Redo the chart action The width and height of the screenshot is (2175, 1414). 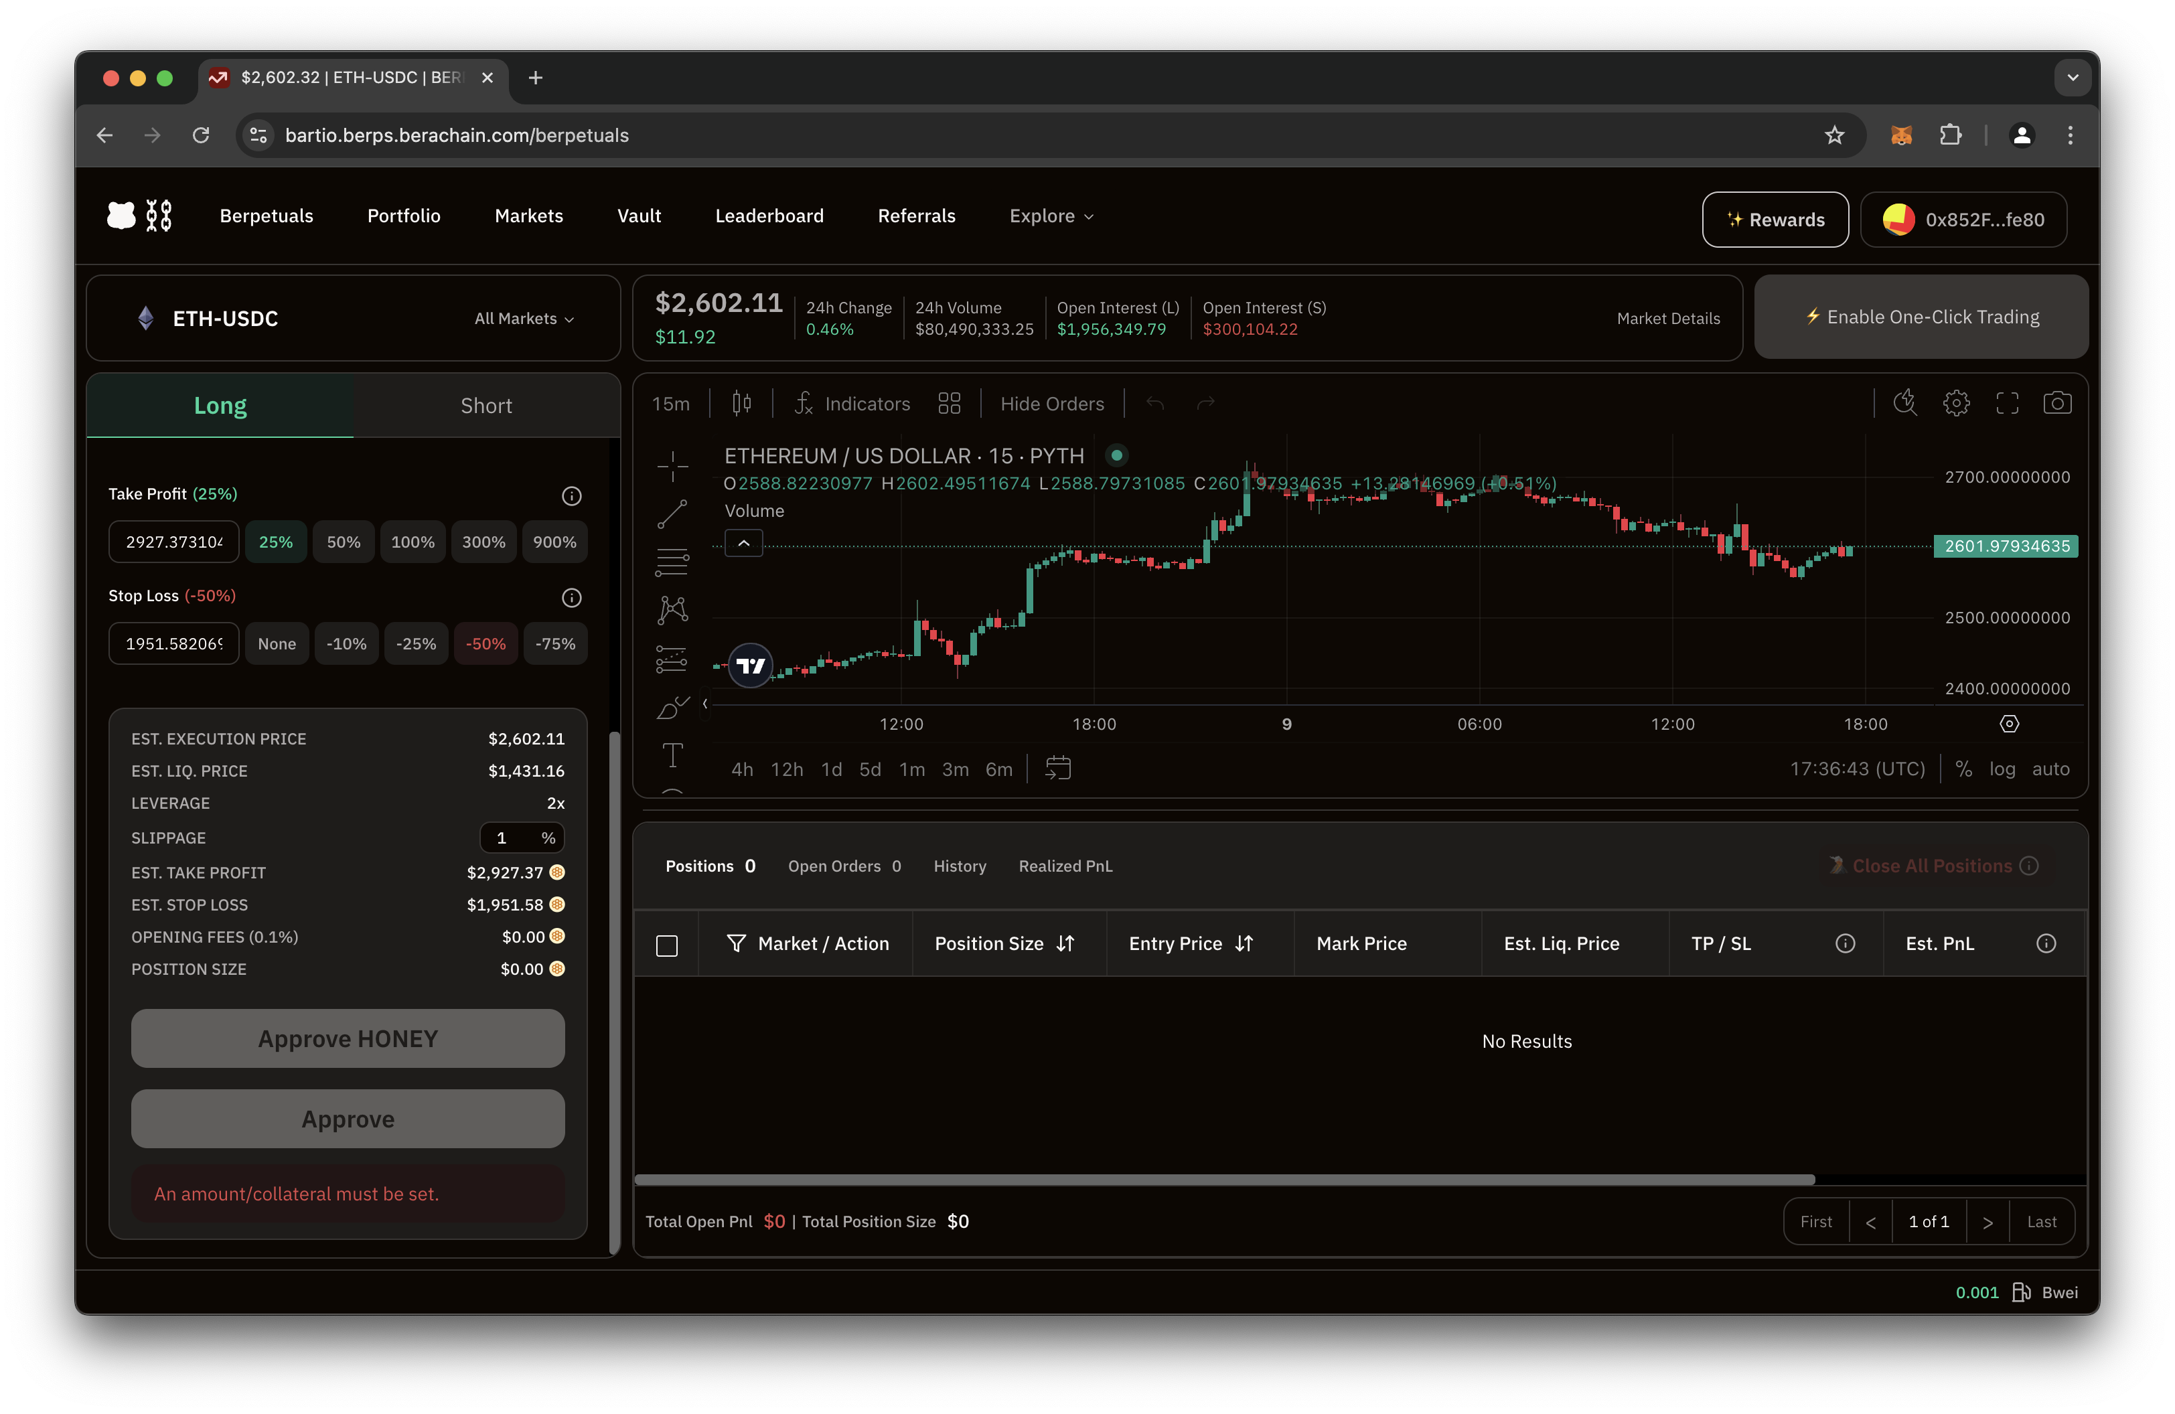click(x=1205, y=404)
